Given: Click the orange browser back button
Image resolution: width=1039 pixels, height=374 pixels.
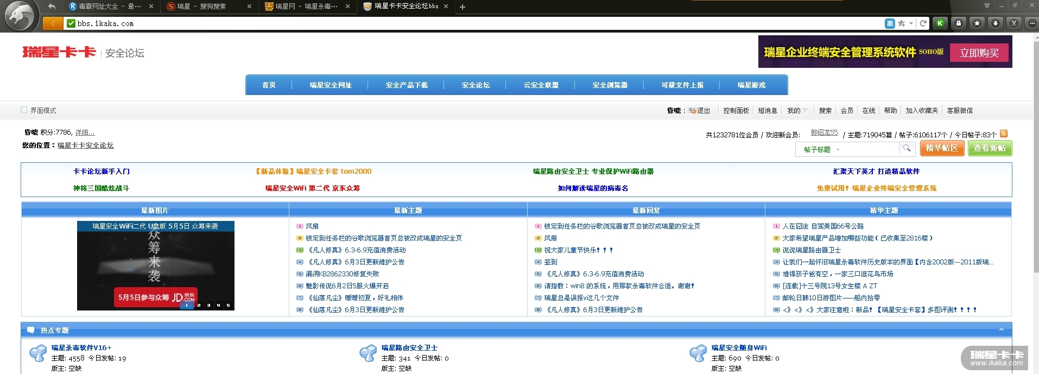Looking at the screenshot, I should (x=53, y=23).
